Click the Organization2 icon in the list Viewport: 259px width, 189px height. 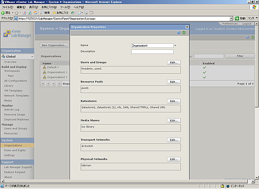coord(44,77)
